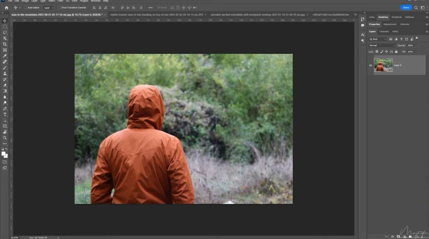This screenshot has width=429, height=239.
Task: Toggle type layer filter in Layers
Action: [x=401, y=39]
